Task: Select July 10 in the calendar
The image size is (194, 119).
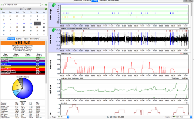Action: point(4,23)
